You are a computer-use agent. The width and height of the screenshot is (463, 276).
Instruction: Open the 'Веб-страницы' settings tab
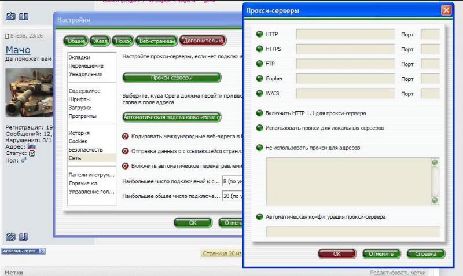point(156,41)
